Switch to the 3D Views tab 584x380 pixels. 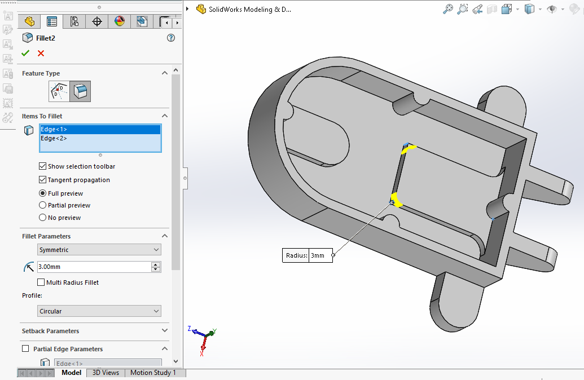pos(106,373)
